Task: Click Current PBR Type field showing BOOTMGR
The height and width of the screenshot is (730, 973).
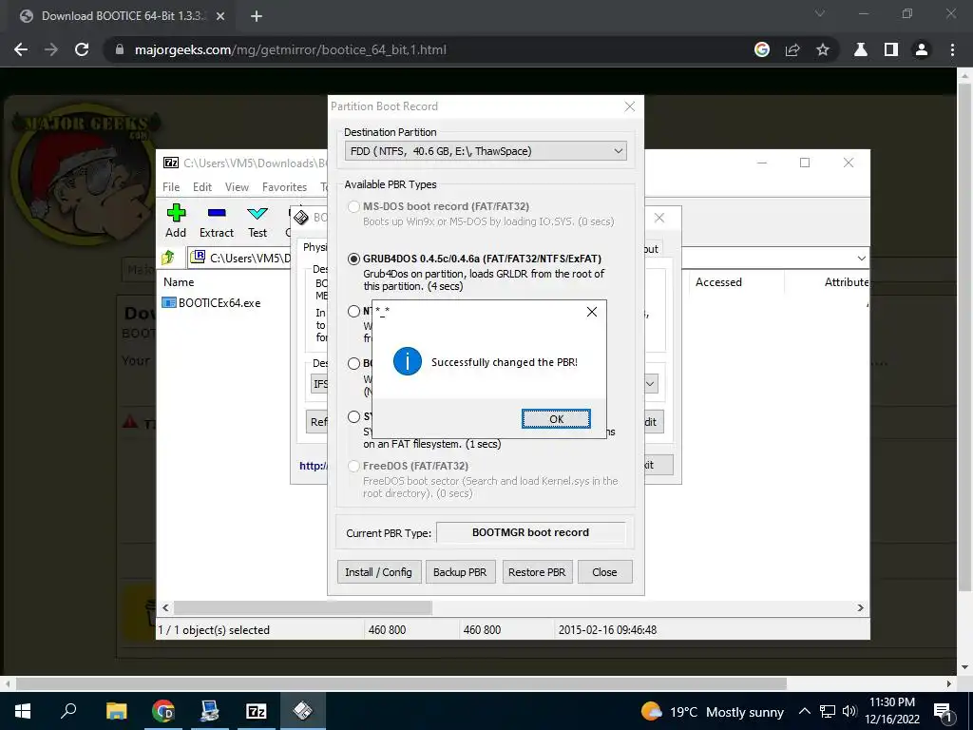Action: [x=530, y=532]
